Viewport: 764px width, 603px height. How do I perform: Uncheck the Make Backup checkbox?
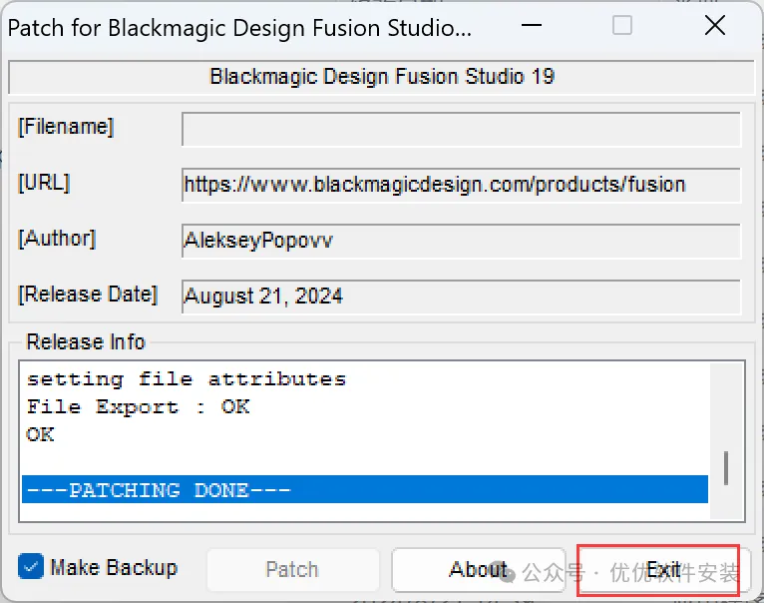(x=31, y=568)
